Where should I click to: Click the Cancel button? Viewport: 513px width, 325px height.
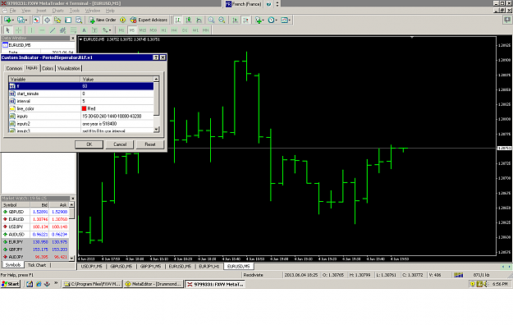coord(120,144)
